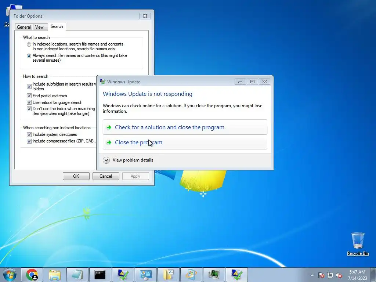Select Always search file names and contents
The width and height of the screenshot is (376, 282).
[x=29, y=56]
